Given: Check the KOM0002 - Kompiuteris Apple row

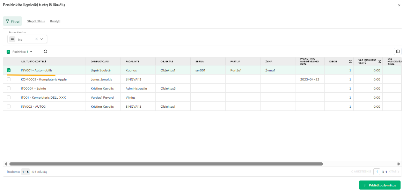Looking at the screenshot, I should coord(9,79).
